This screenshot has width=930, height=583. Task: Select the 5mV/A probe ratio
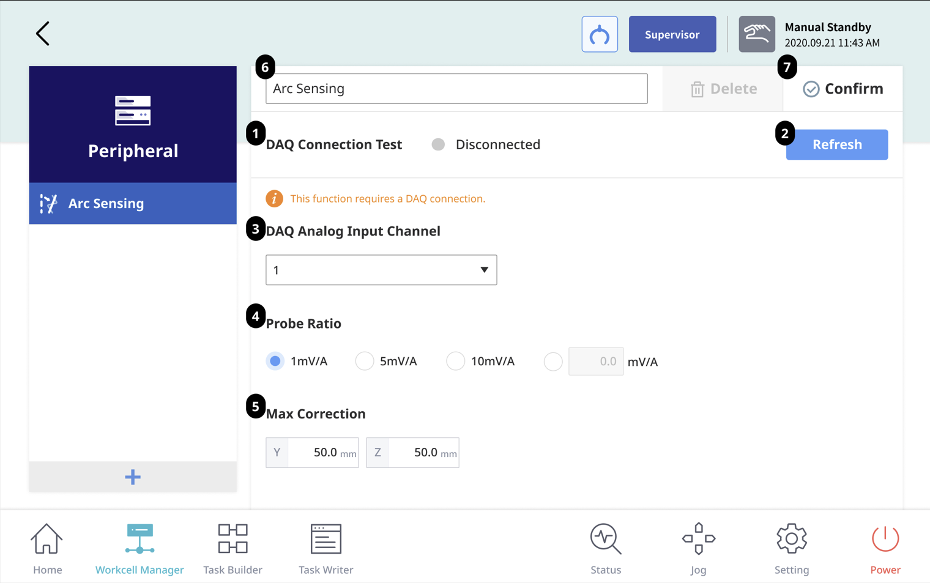[365, 362]
